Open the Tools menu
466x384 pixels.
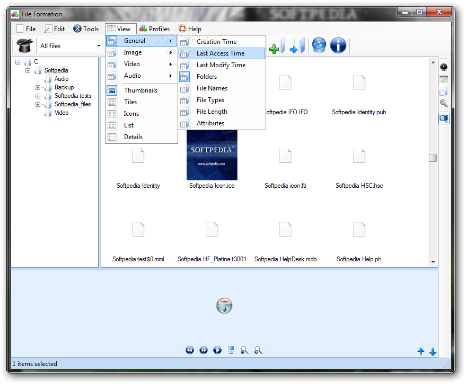click(x=86, y=29)
